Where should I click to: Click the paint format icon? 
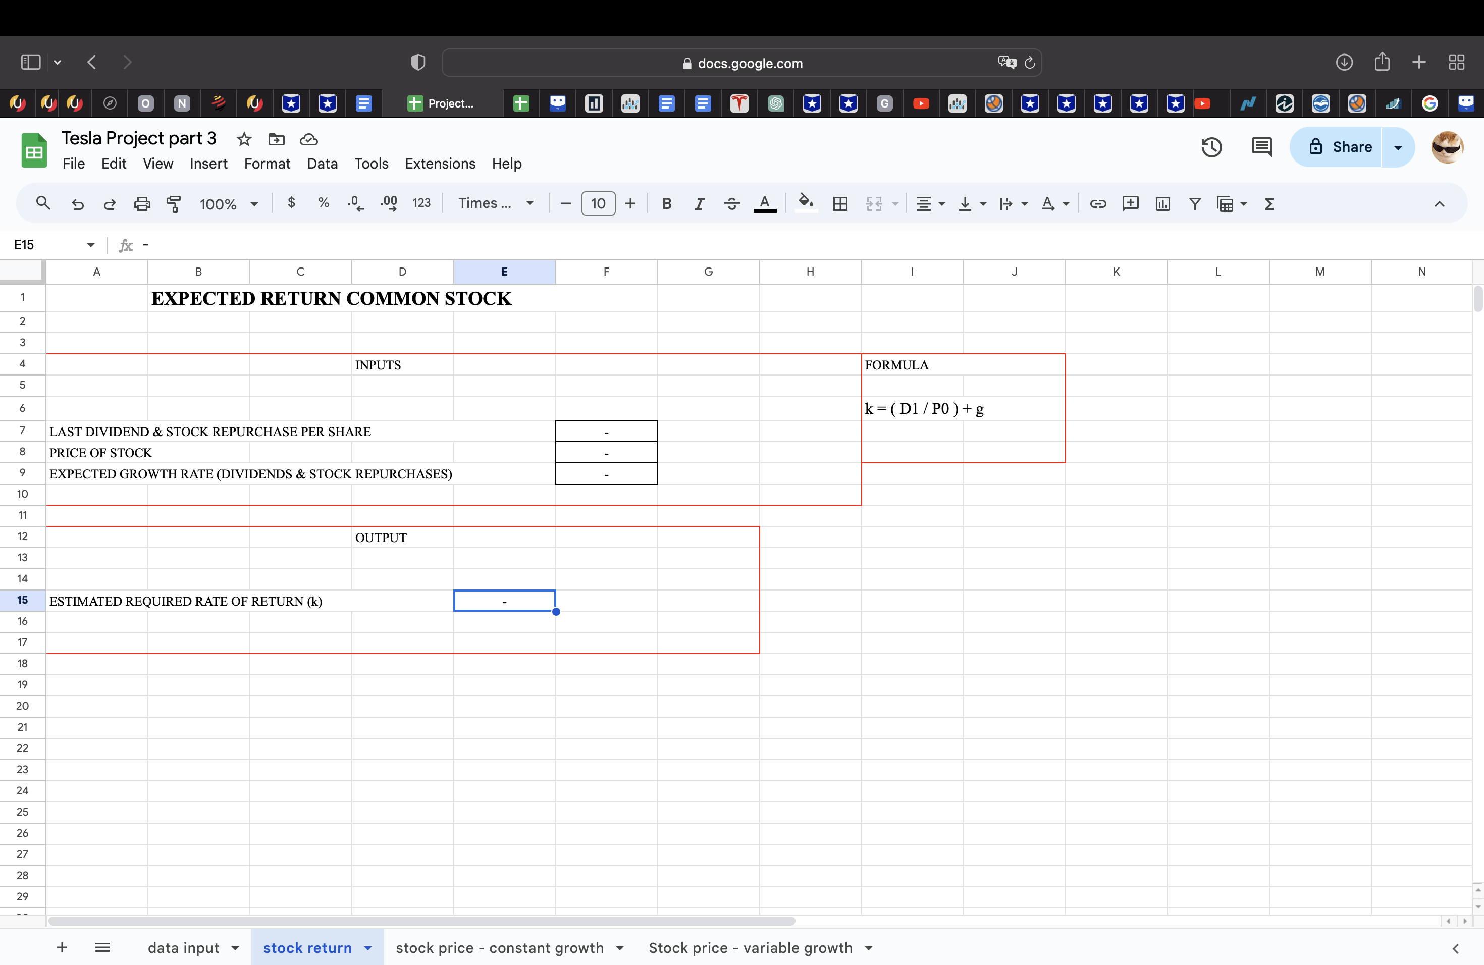[x=174, y=204]
